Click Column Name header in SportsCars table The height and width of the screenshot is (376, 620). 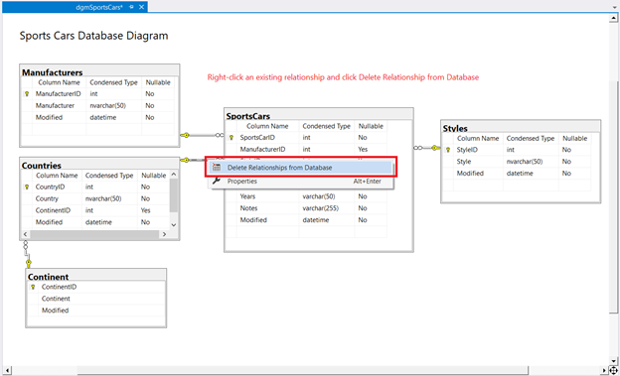(x=267, y=126)
